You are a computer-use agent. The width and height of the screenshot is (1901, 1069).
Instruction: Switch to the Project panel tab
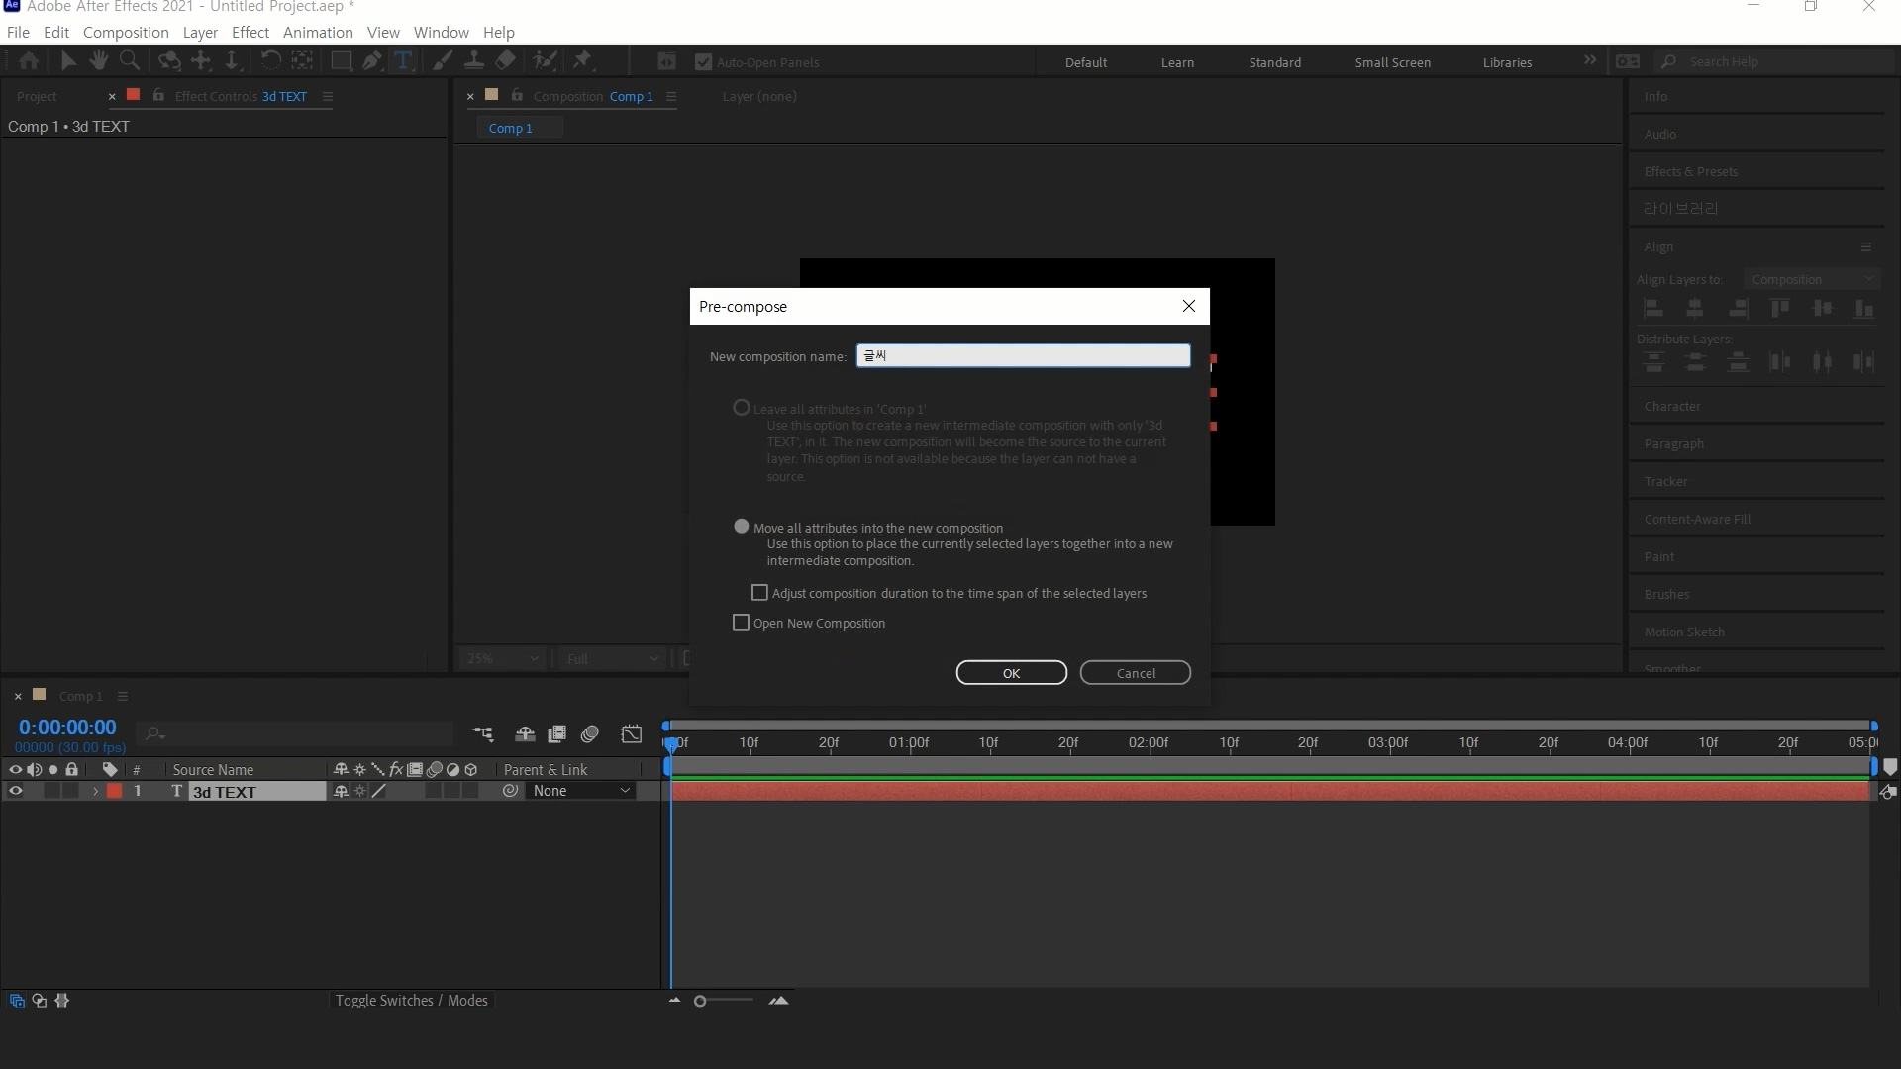click(37, 96)
